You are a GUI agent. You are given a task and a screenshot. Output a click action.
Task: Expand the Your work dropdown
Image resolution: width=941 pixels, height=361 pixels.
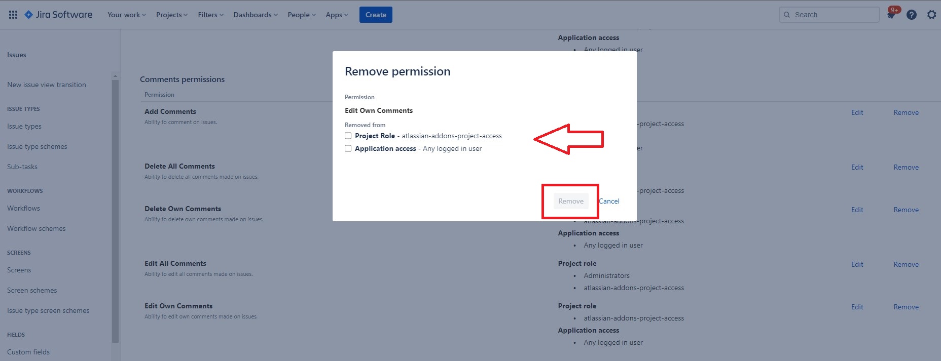tap(126, 15)
